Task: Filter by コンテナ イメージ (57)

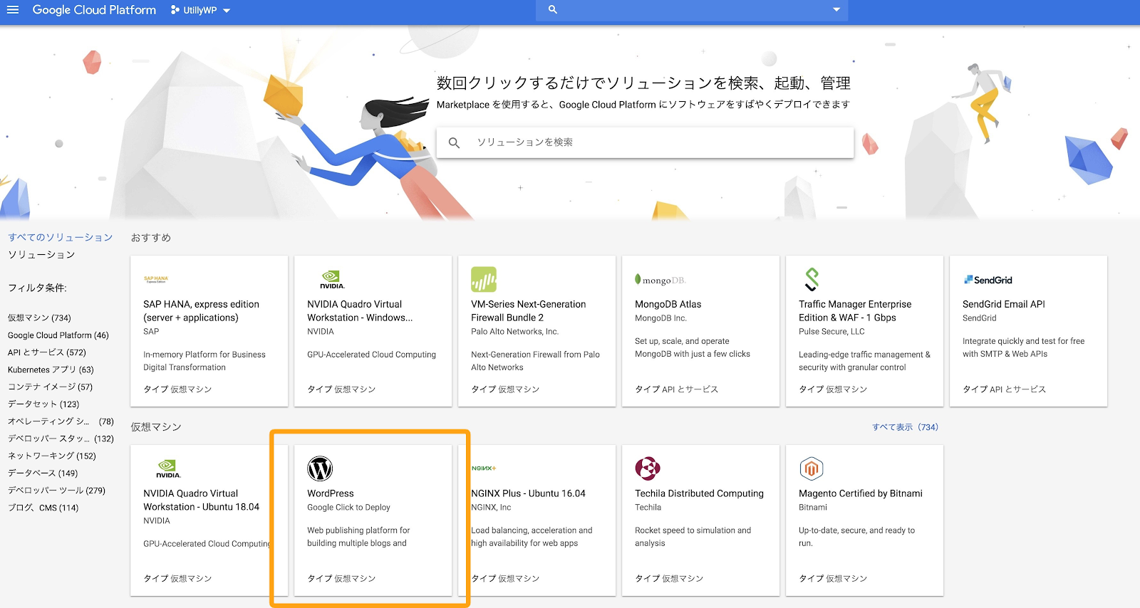Action: click(x=51, y=387)
